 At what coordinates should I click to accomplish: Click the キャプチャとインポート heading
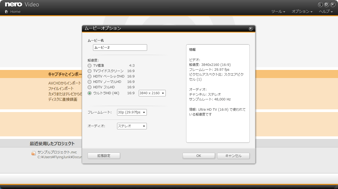[65, 74]
